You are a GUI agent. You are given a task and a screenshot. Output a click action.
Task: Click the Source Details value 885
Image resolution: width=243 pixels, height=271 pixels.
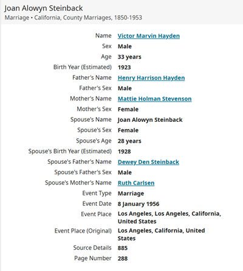pos(123,248)
